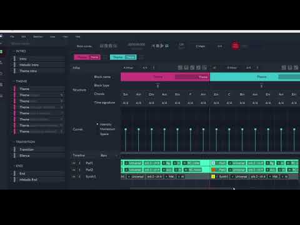This screenshot has height=225, width=300.
Task: Solo the Synth1 track
Action: tap(79, 177)
